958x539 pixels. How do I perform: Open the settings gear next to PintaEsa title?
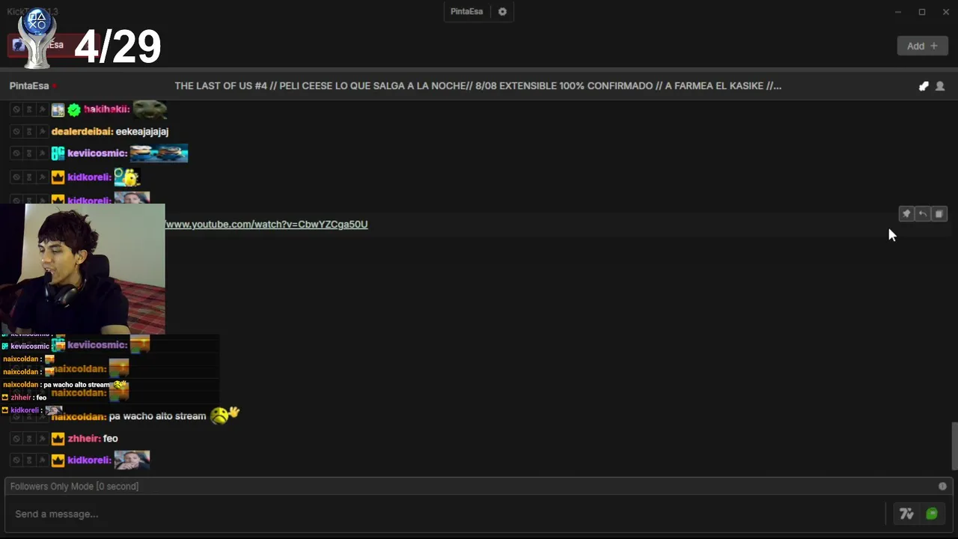(502, 12)
